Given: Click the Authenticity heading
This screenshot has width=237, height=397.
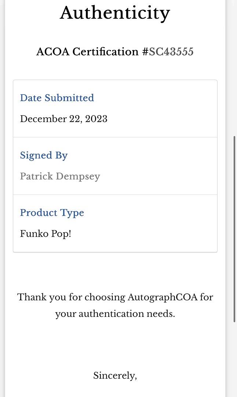Looking at the screenshot, I should pyautogui.click(x=115, y=13).
